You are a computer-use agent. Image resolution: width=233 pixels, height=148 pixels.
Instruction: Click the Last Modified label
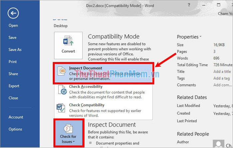click(x=188, y=106)
